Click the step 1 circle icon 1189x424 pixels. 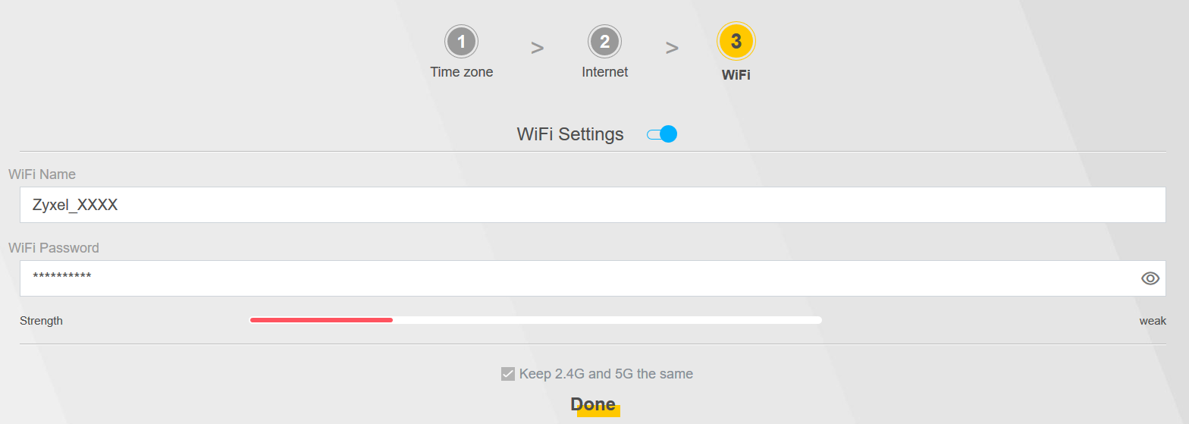click(x=461, y=42)
